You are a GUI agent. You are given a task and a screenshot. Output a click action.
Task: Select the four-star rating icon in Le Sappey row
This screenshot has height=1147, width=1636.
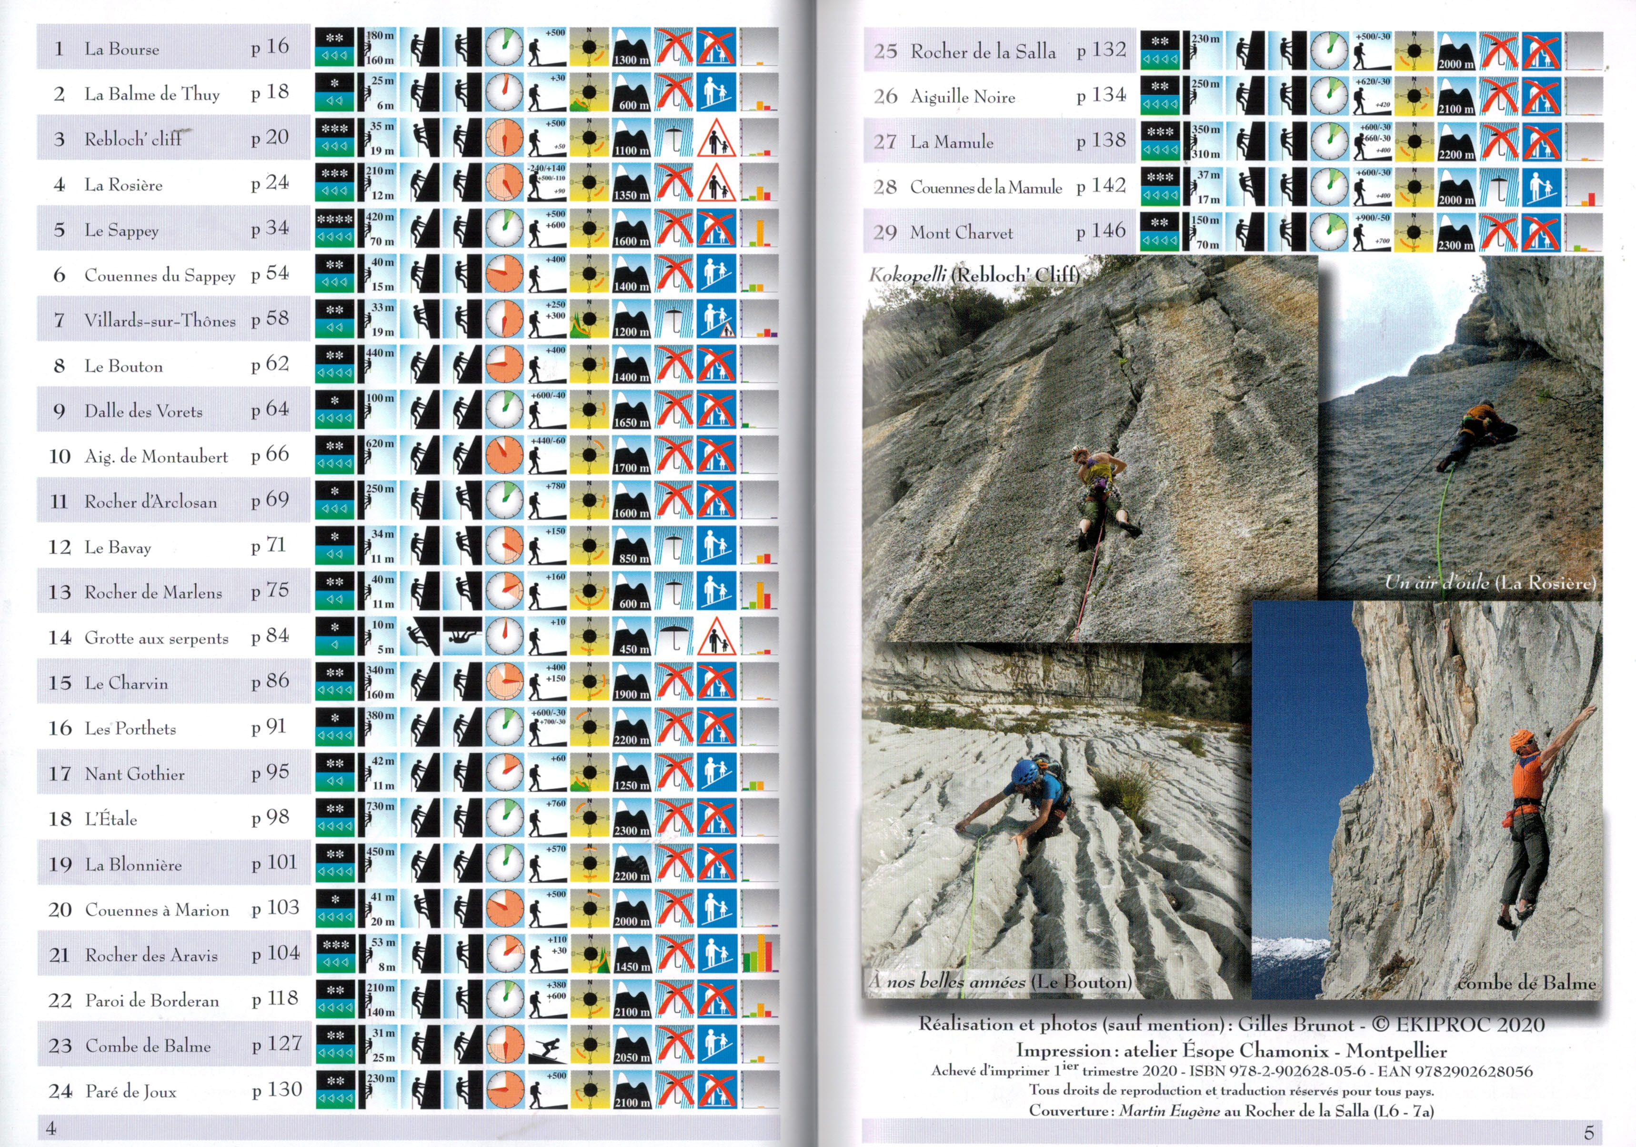[x=334, y=229]
